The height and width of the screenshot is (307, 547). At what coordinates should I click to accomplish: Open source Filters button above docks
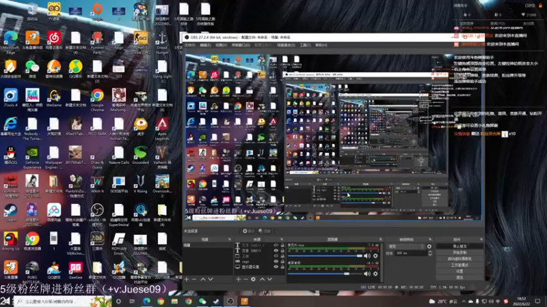[265, 231]
